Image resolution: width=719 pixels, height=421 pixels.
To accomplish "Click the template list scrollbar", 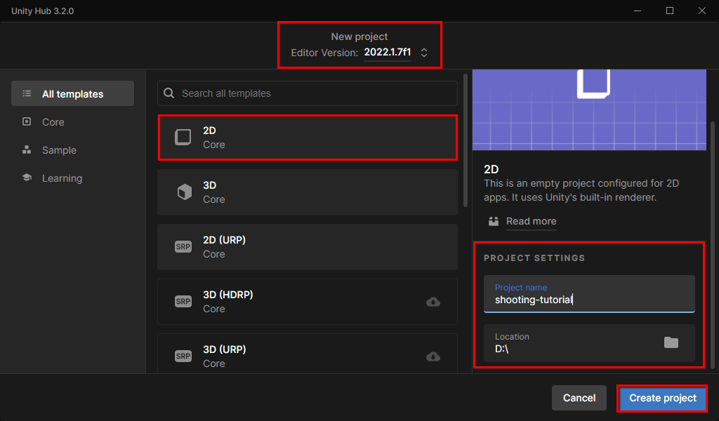I will 466,140.
